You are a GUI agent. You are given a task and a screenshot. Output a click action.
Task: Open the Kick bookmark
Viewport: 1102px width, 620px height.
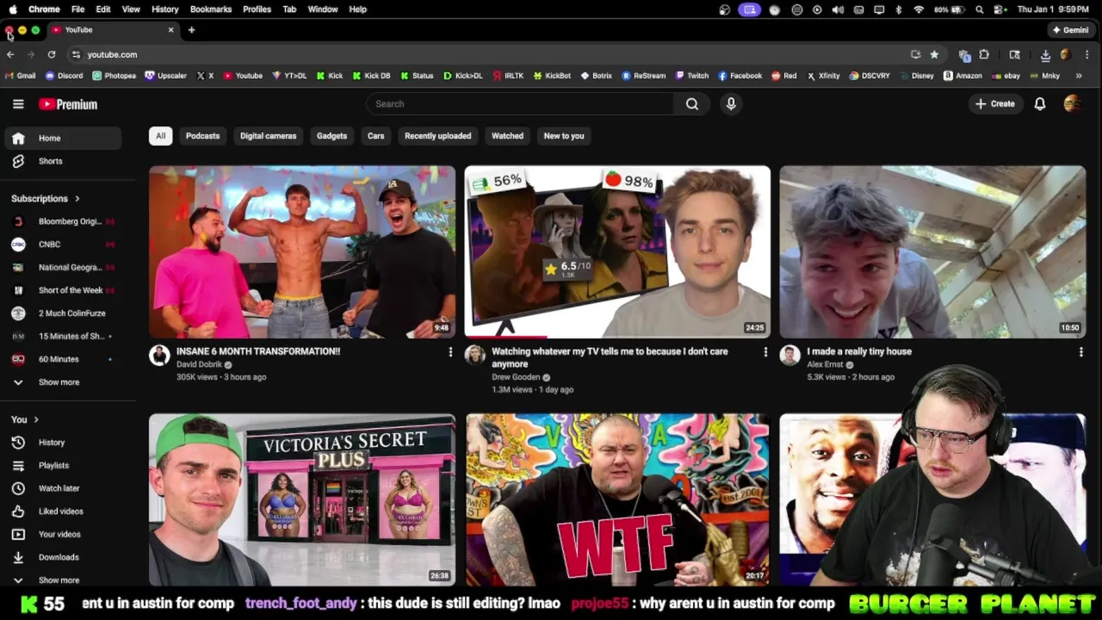point(329,76)
